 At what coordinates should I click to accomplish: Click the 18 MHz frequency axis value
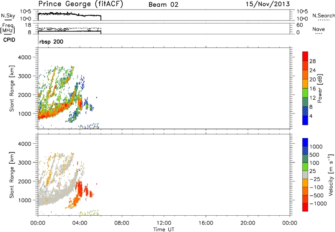(28, 25)
